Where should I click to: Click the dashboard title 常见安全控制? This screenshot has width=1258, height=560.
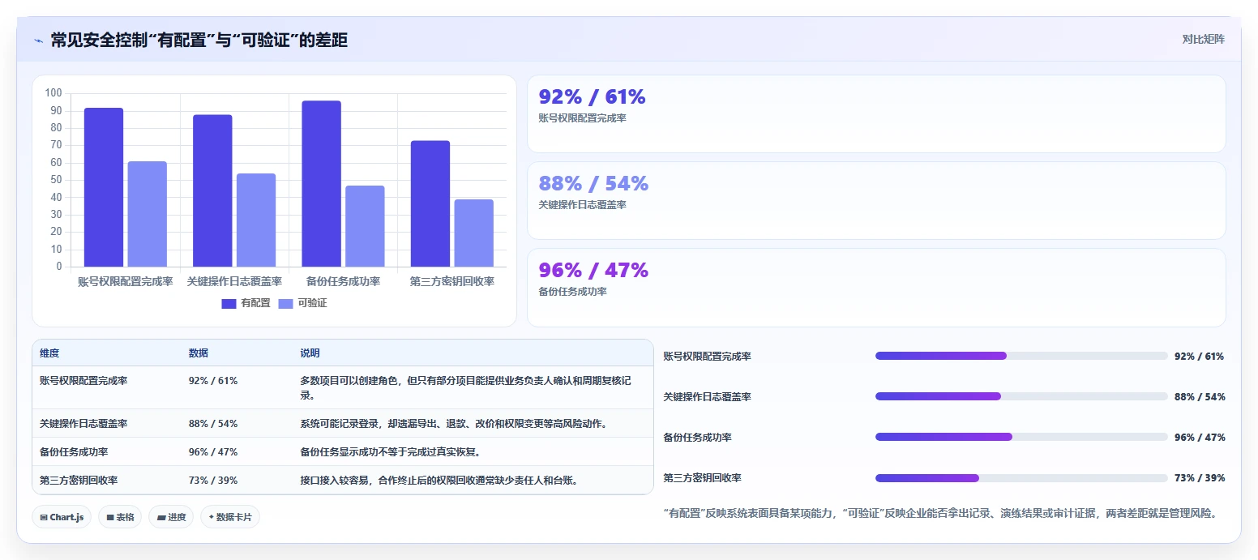(199, 41)
